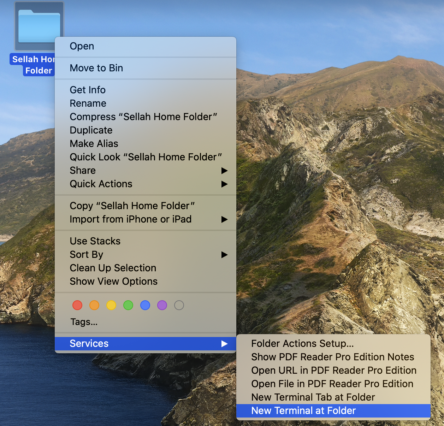Screen dimensions: 444x426
Task: Click the Sellah Home Folder icon
Action: click(39, 26)
